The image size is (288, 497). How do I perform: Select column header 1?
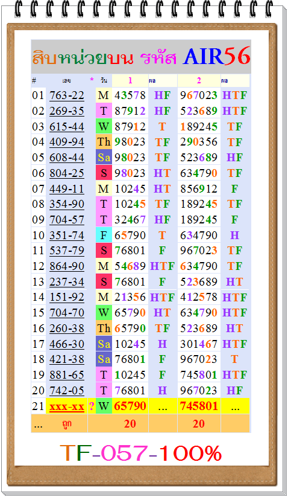click(x=130, y=80)
